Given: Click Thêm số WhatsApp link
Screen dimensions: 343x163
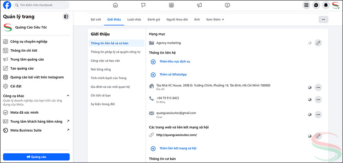Looking at the screenshot, I should [173, 75].
